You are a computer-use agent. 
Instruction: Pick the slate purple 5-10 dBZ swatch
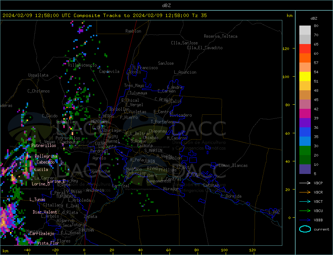[305, 169]
